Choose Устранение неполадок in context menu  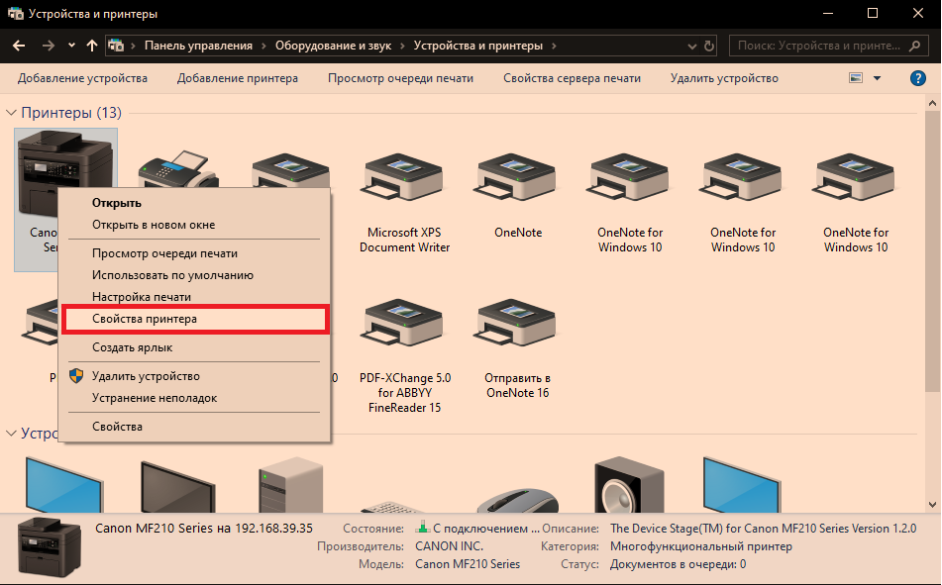pos(195,398)
